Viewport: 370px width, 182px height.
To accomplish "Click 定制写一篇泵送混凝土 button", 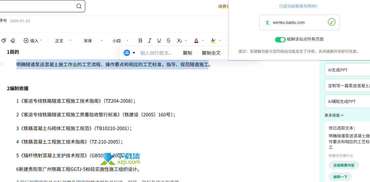I will point(347,85).
